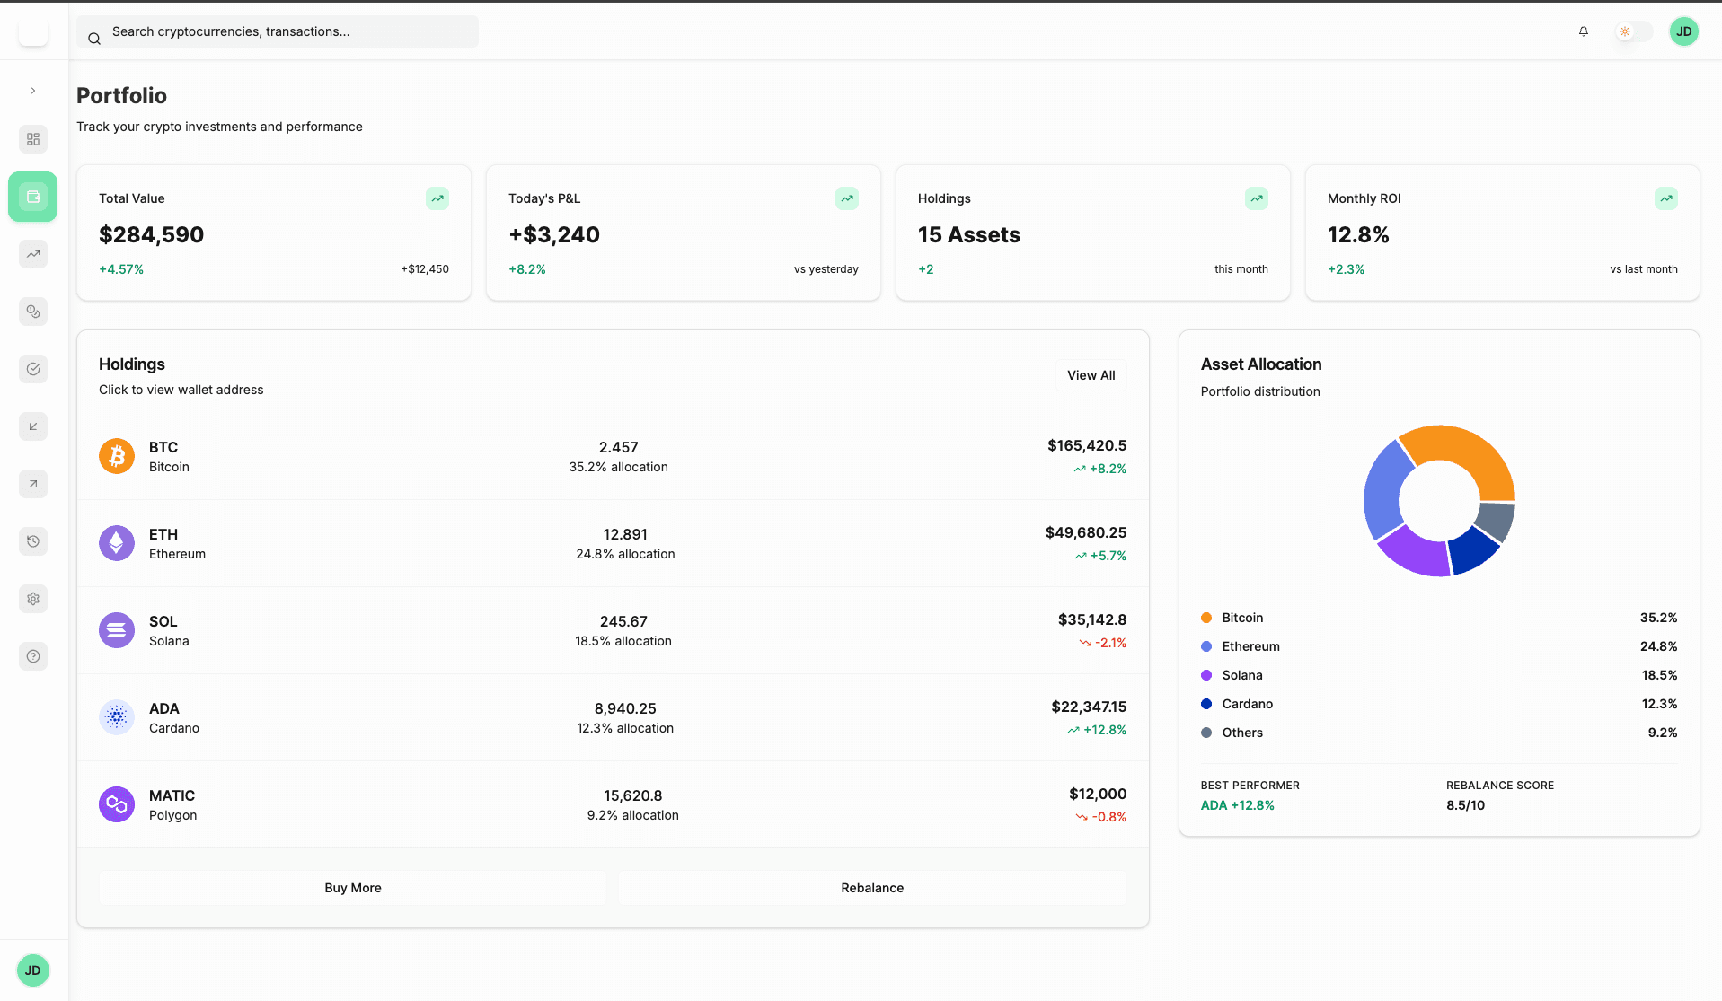Select the dashboard grid icon in sidebar
The height and width of the screenshot is (1001, 1722).
32,139
